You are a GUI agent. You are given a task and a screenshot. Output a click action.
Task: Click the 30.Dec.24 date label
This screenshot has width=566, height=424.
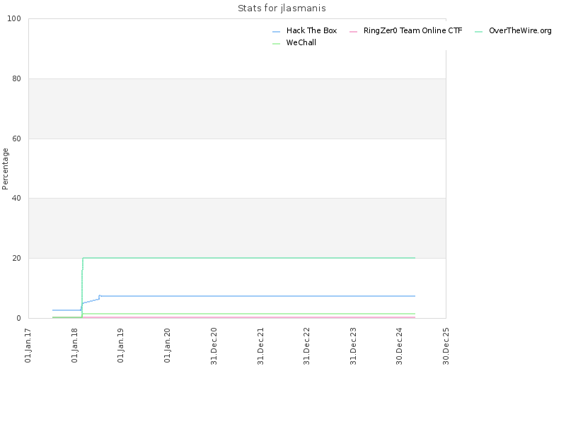pos(399,346)
